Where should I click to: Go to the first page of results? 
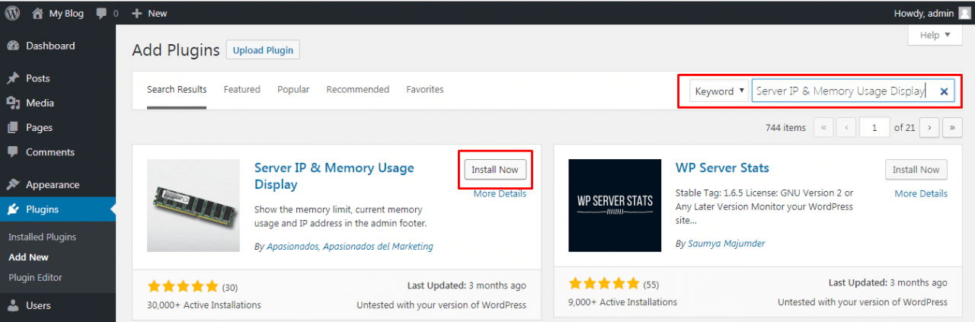823,128
